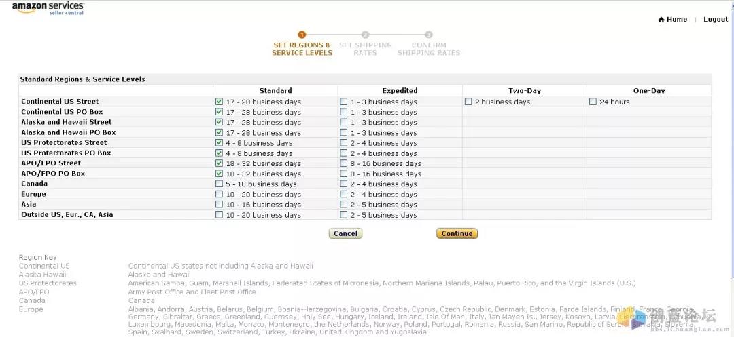Image resolution: width=734 pixels, height=337 pixels.
Task: Click the Two-Day column header
Action: point(525,91)
